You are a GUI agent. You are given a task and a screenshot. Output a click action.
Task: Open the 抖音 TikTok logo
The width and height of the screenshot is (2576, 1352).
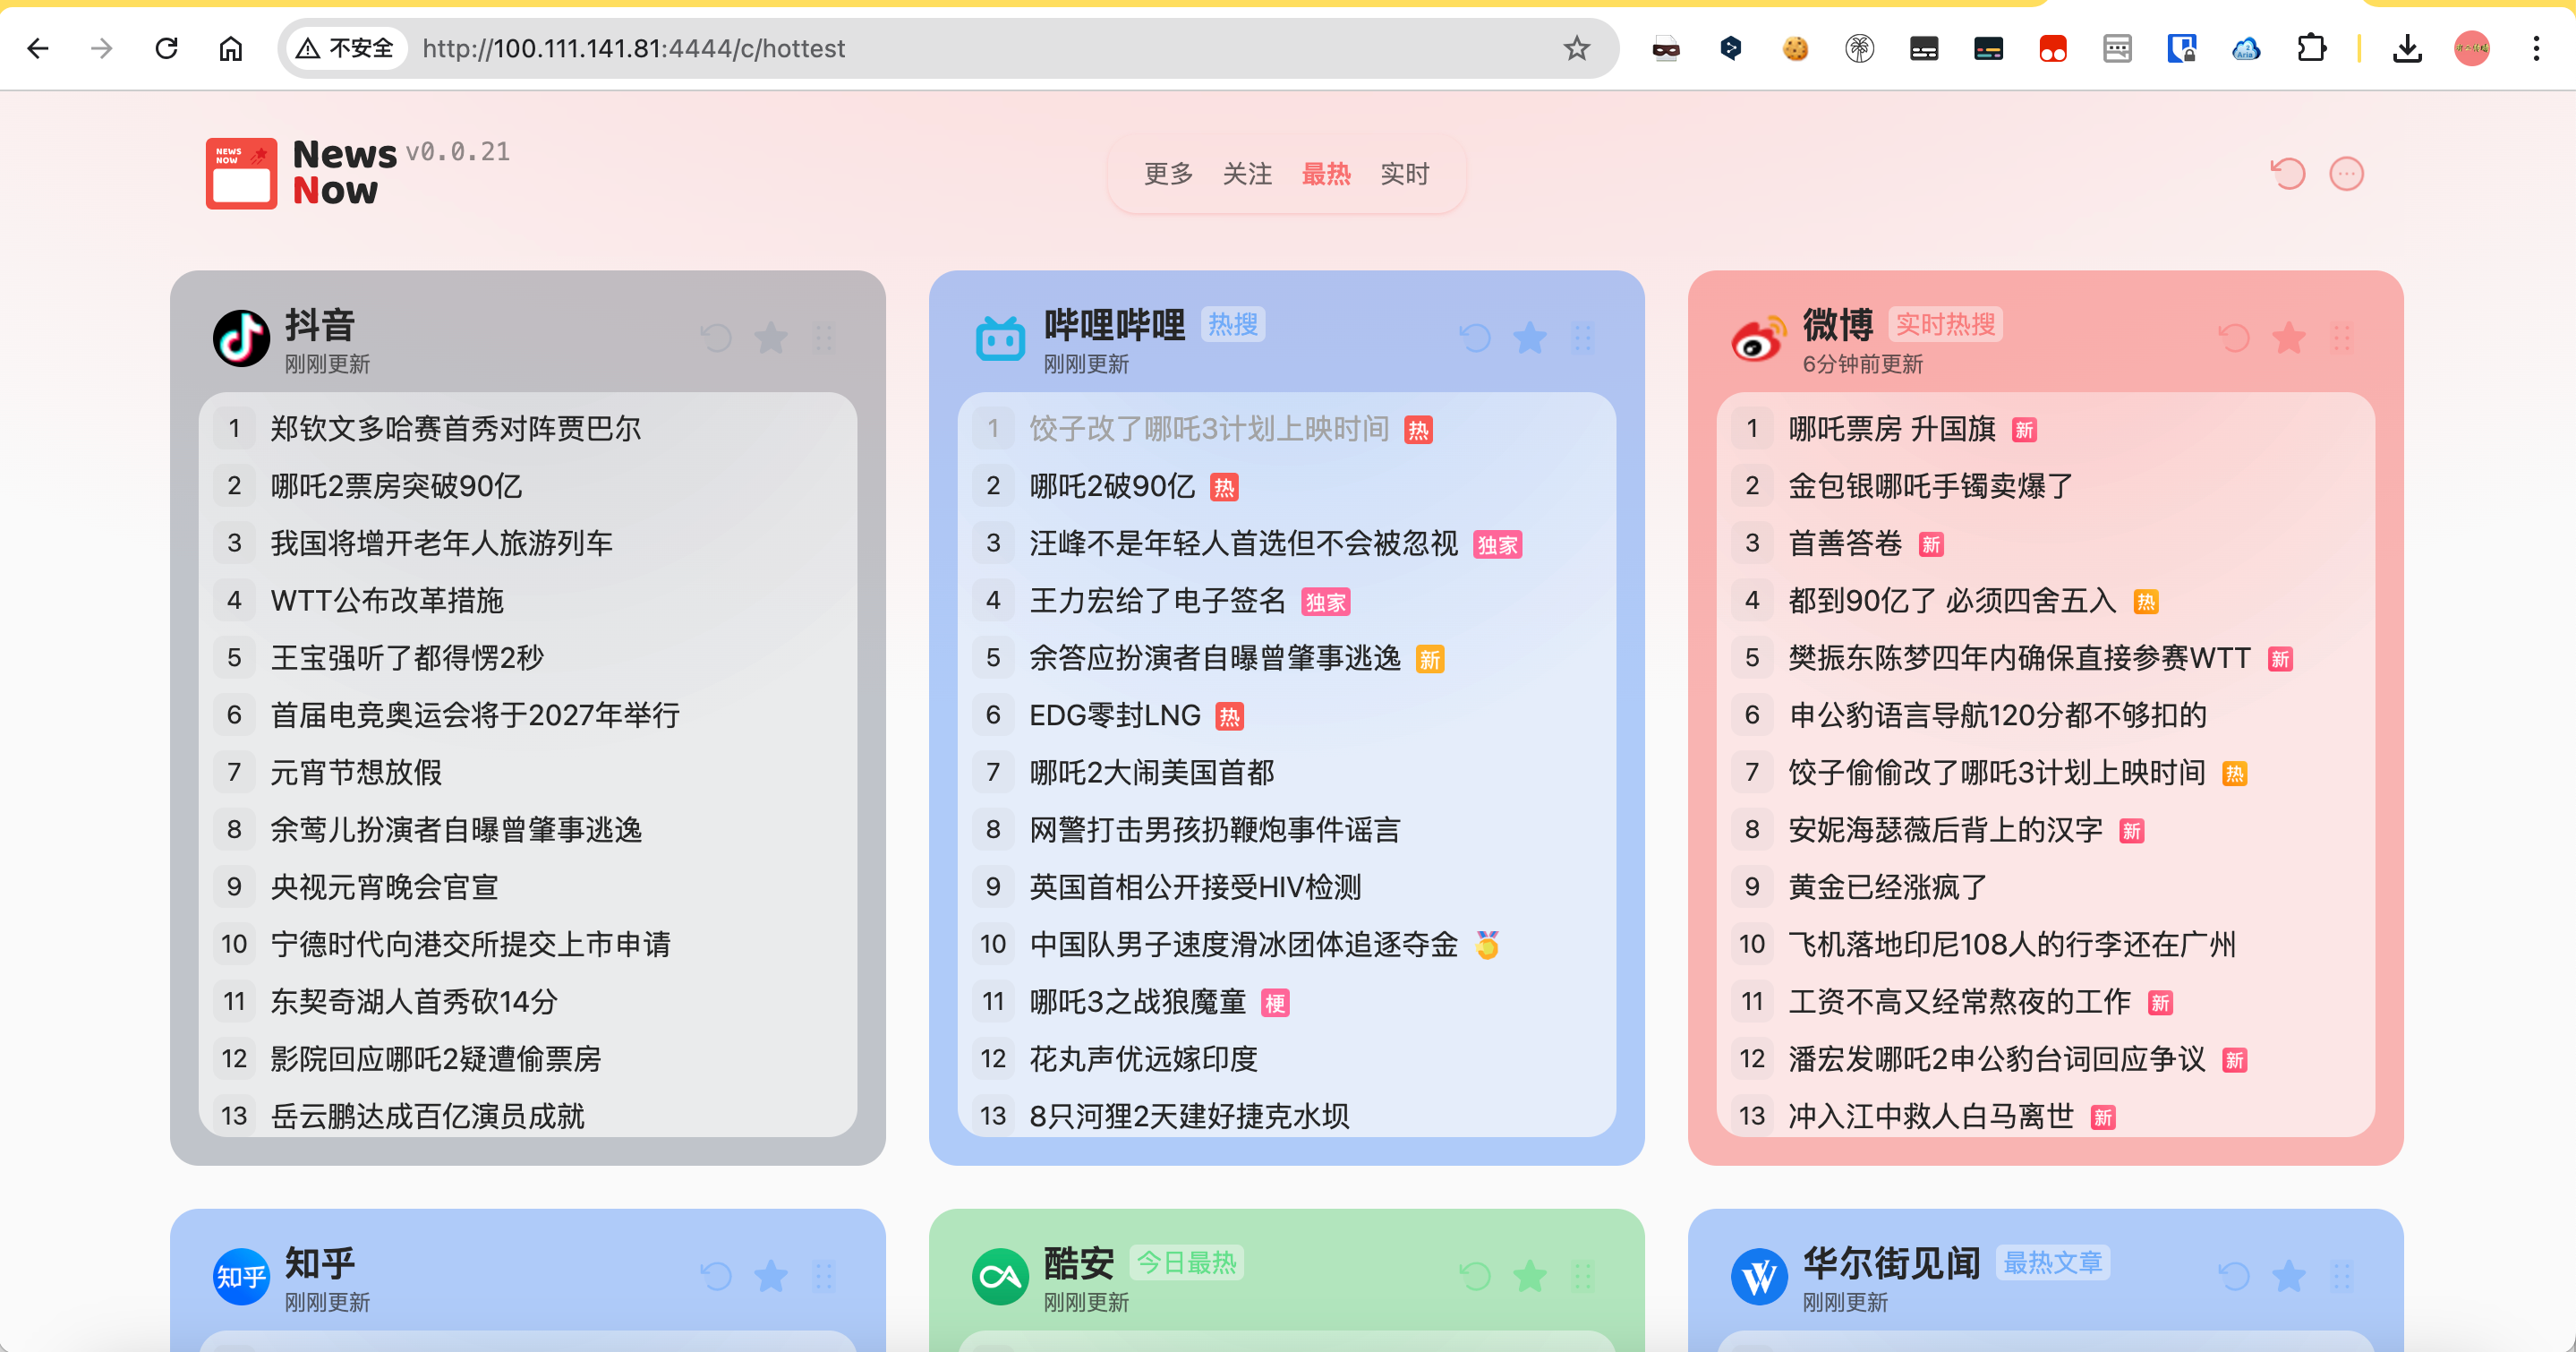point(241,338)
